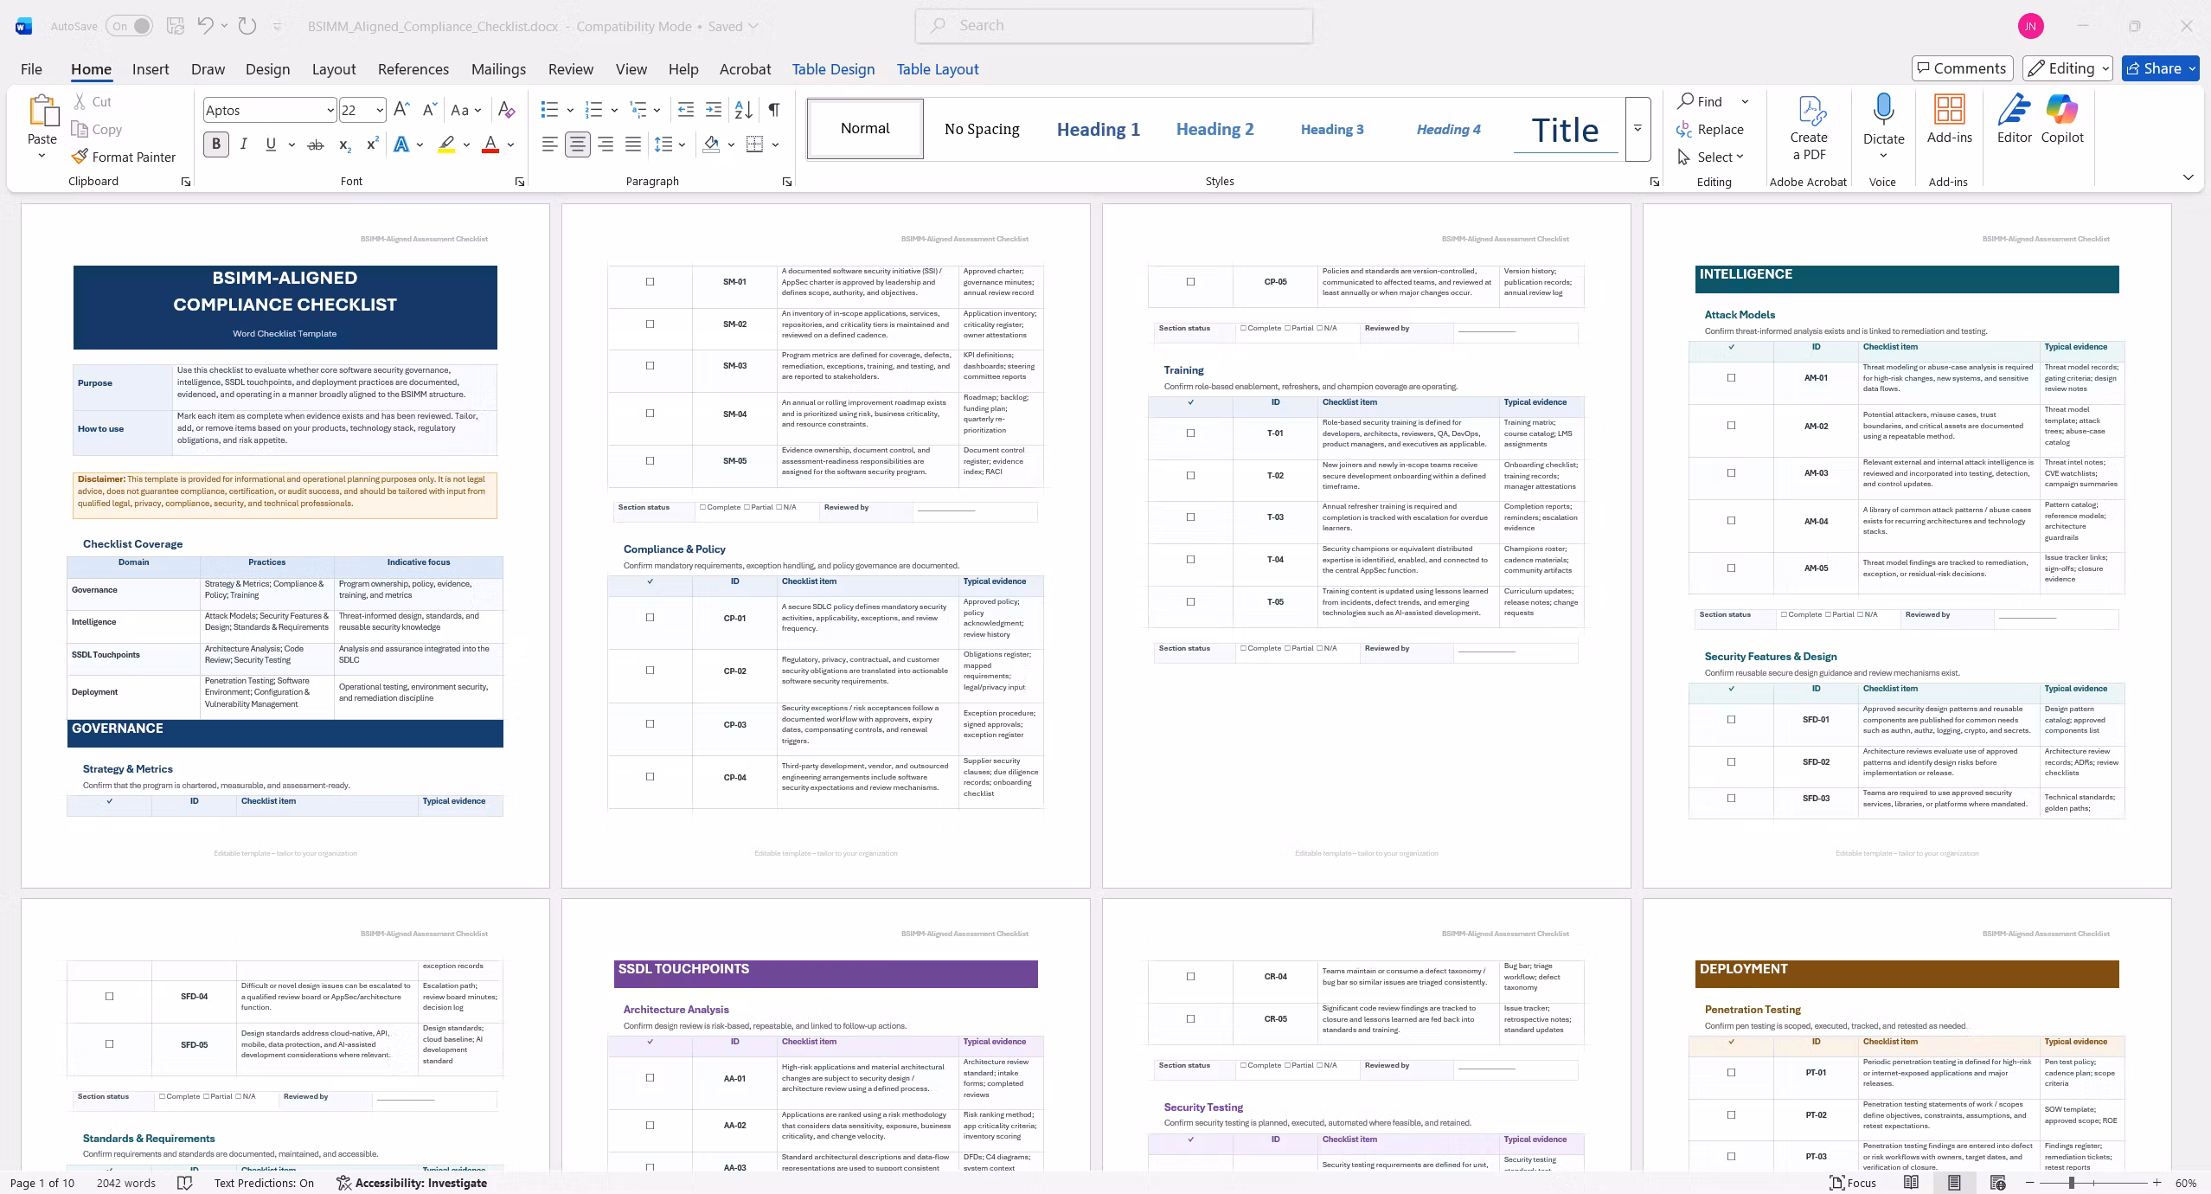Open the Copilot add-in

coord(2062,120)
